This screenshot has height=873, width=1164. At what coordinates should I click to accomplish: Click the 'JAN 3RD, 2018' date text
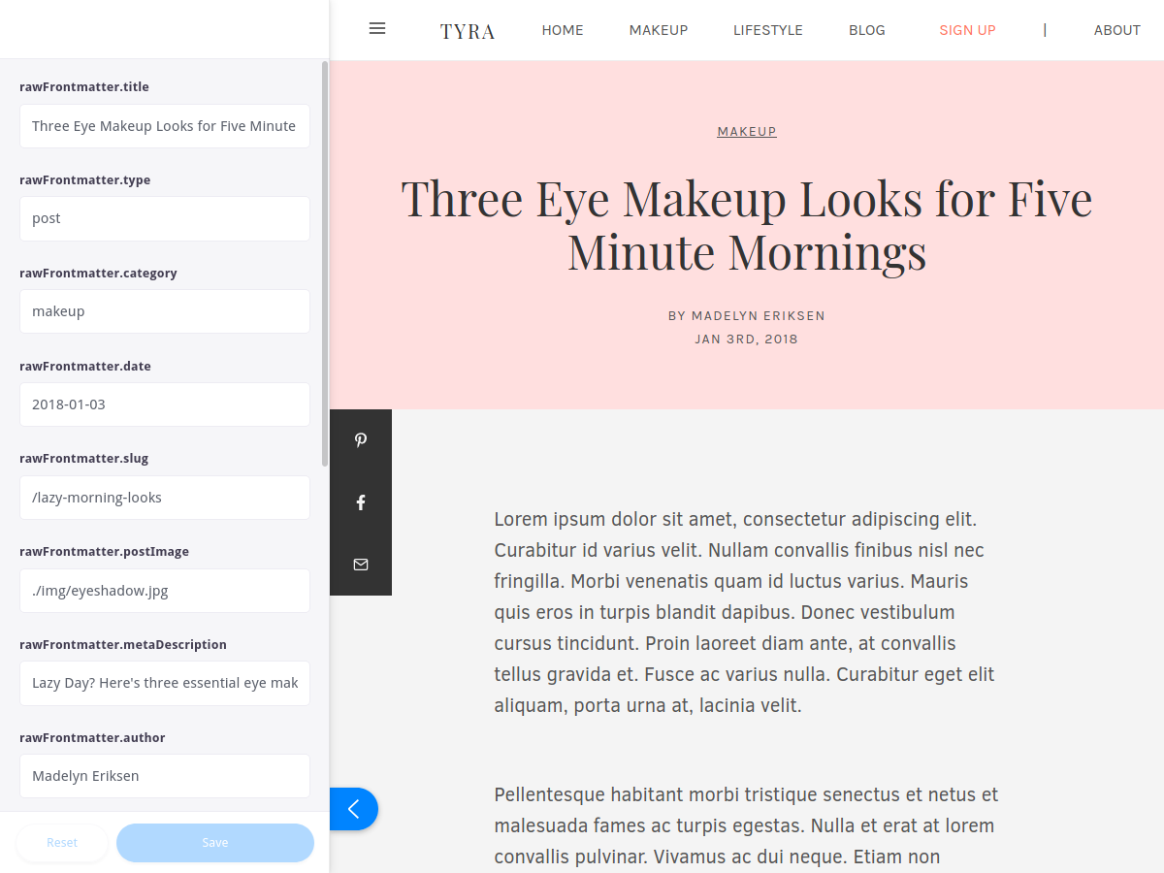tap(747, 339)
